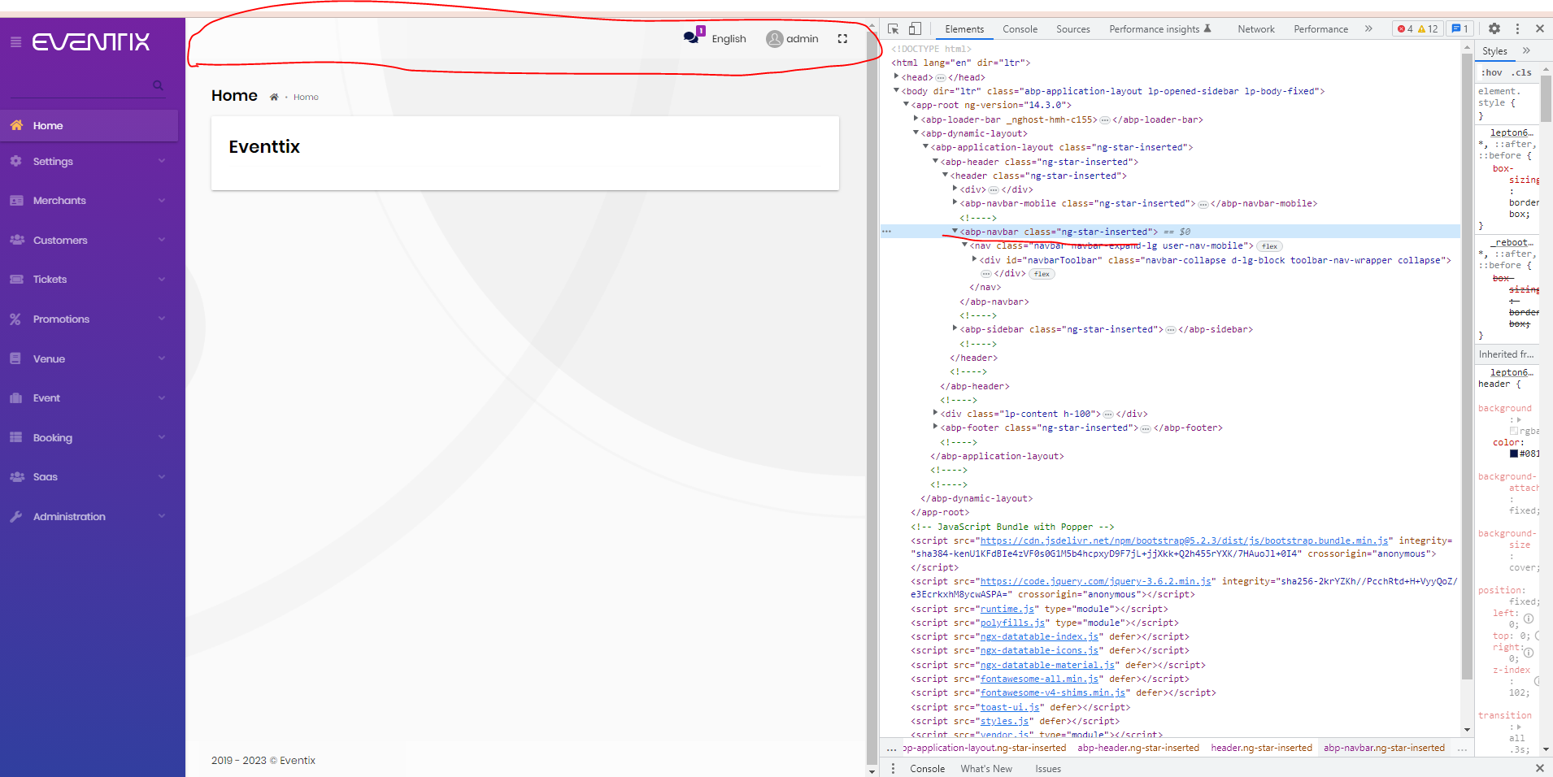This screenshot has height=777, width=1553.
Task: Toggle the :hov element state panel
Action: [1492, 72]
